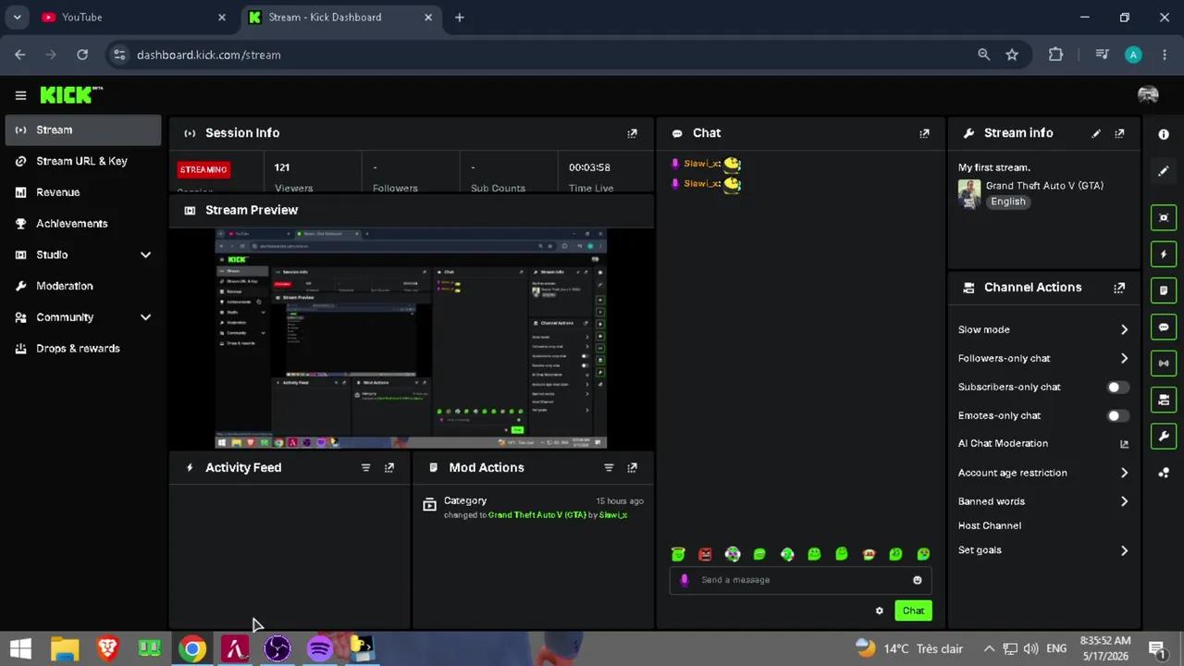Edit stream info with the pencil in its header
This screenshot has width=1184, height=666.
(1096, 133)
